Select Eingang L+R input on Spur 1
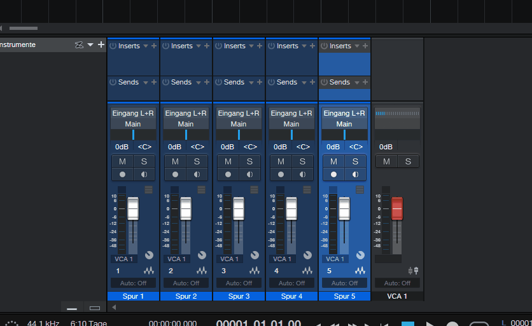The width and height of the screenshot is (532, 326). (133, 113)
